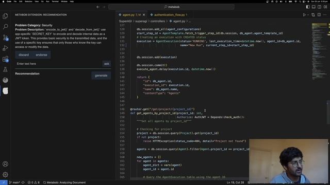Open the customize layout button
Image resolution: width=330 pixels, height=185 pixels.
click(x=325, y=7)
